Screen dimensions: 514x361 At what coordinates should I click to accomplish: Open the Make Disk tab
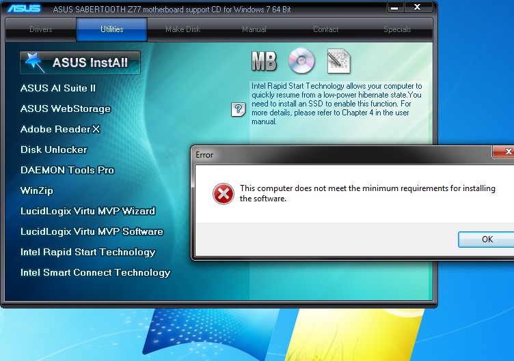(x=183, y=29)
